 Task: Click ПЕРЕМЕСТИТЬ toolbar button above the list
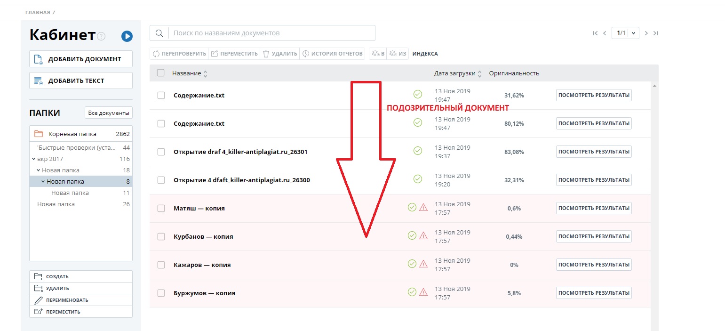click(234, 54)
